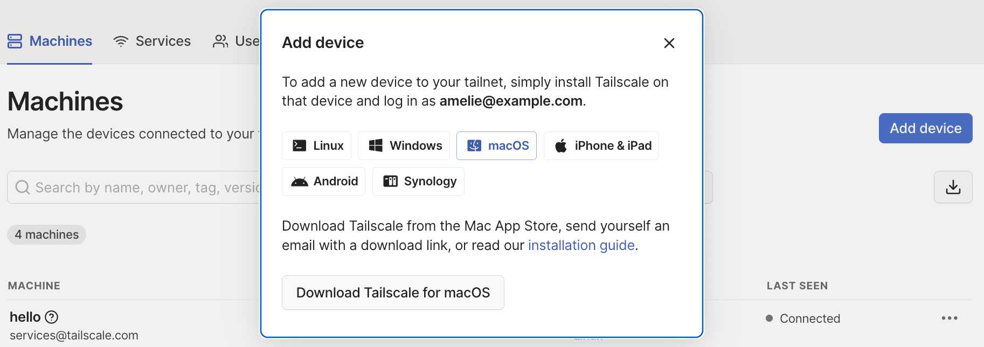This screenshot has width=984, height=347.
Task: Dismiss the Add device dialog
Action: (669, 43)
